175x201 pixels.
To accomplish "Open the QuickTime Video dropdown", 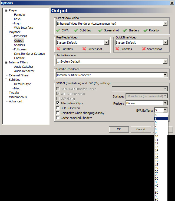I will tap(165, 43).
